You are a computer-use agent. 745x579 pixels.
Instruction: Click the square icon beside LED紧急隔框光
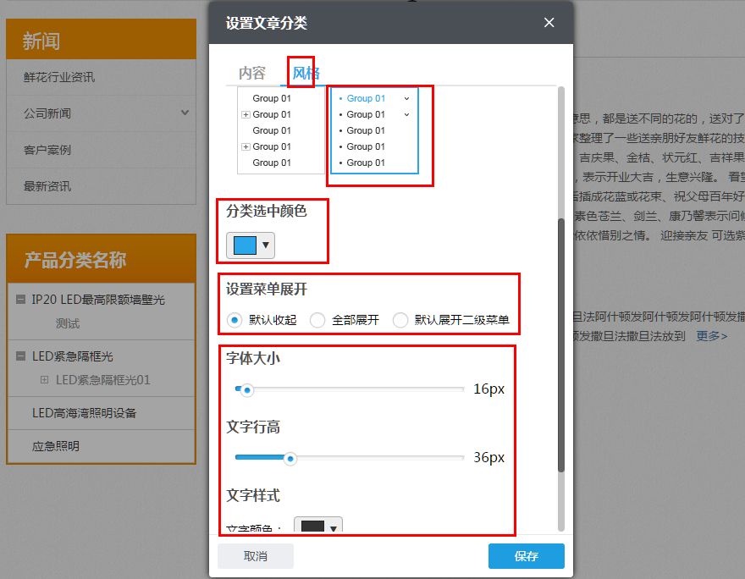click(x=19, y=356)
